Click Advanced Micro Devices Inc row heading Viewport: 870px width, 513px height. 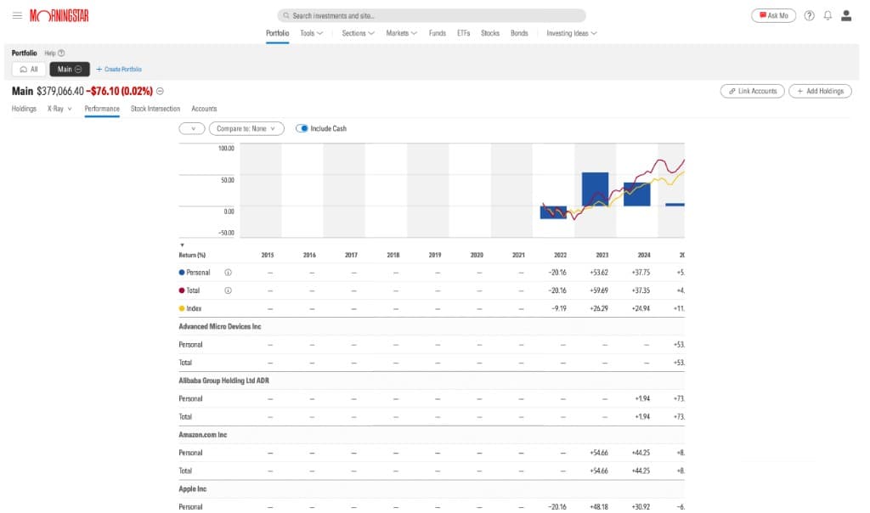tap(220, 327)
